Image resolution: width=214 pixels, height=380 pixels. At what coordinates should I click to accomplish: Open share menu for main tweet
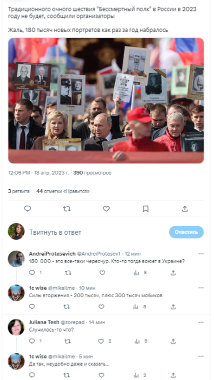(x=185, y=209)
